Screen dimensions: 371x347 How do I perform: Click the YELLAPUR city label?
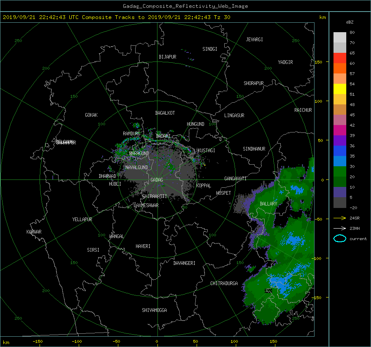click(x=82, y=220)
